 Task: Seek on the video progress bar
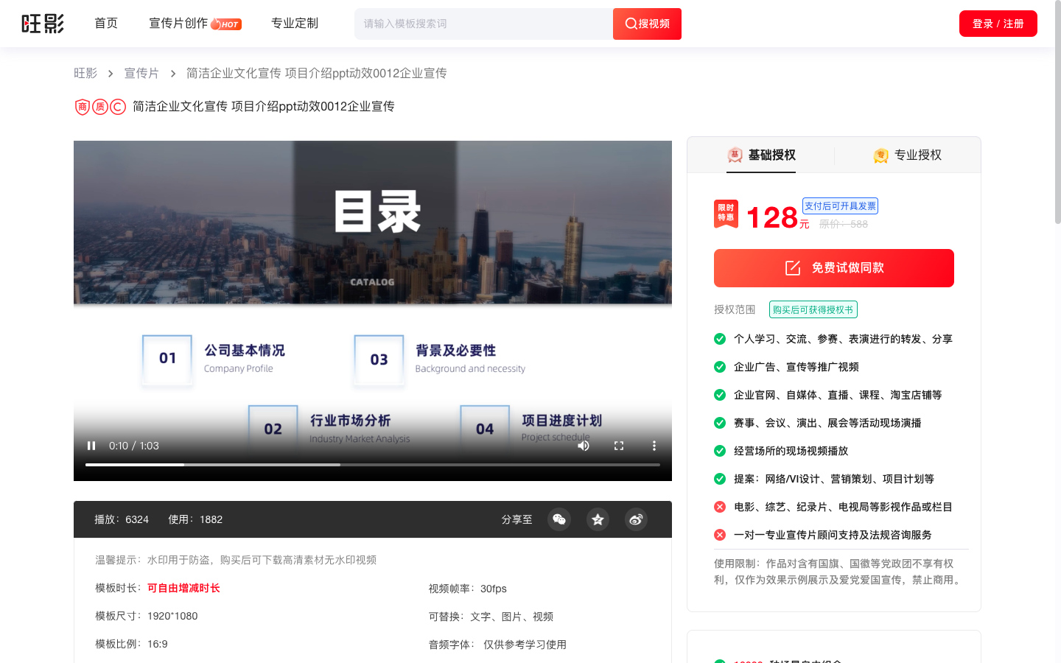(373, 465)
